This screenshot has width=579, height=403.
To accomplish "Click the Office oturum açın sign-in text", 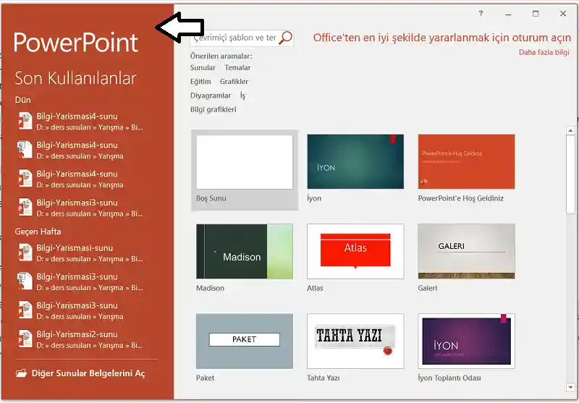I will pos(441,38).
